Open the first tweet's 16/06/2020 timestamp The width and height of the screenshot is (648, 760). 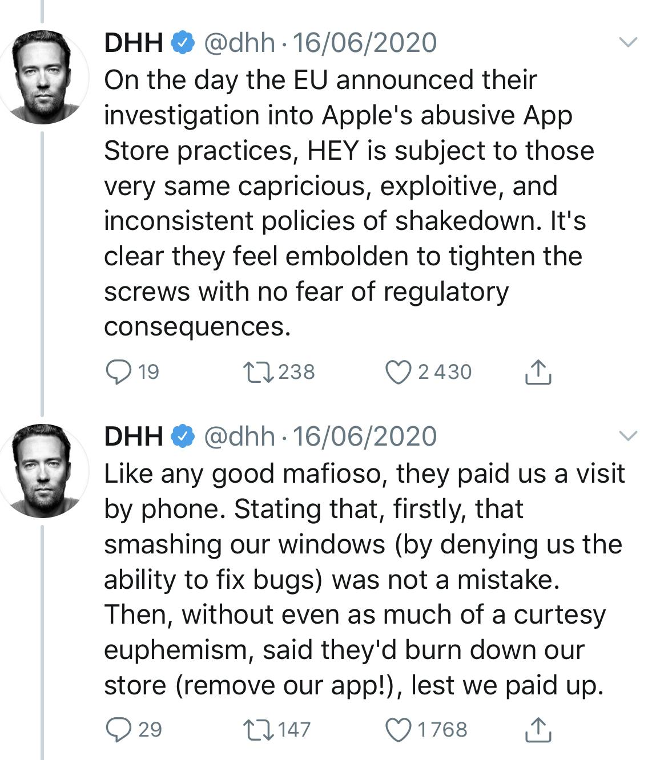[364, 43]
